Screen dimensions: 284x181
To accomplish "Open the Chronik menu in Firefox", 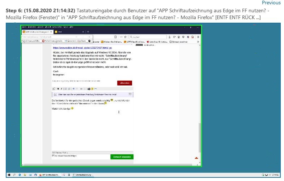I will tap(48, 27).
